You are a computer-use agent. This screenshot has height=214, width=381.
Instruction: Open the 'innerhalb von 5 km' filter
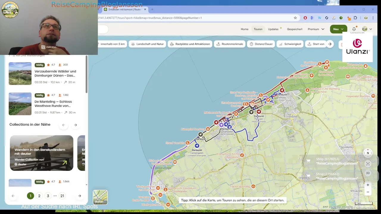[112, 44]
